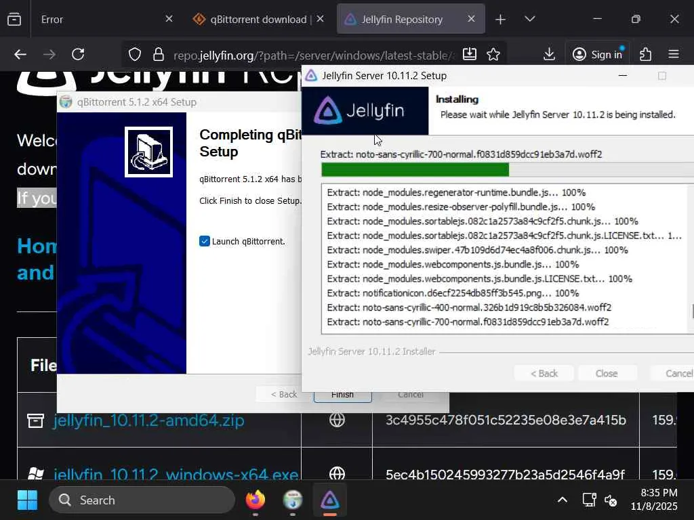Open Firefox extensions menu
Viewport: 694px width, 520px height.
[646, 54]
